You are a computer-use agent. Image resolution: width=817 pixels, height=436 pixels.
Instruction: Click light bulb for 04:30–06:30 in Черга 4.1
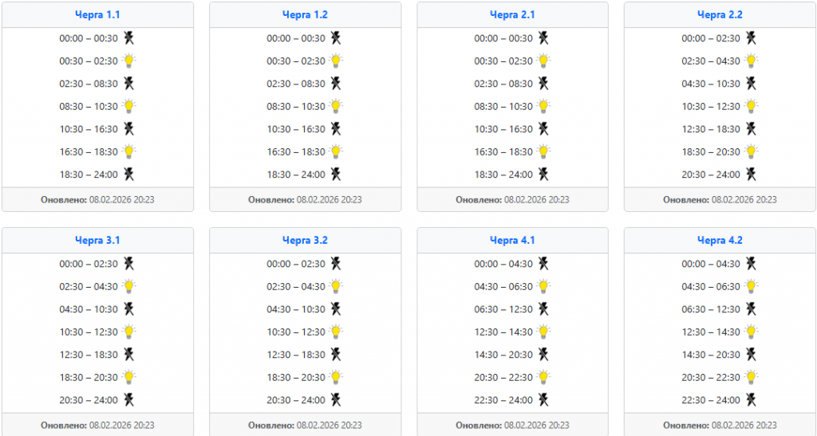[x=543, y=286]
